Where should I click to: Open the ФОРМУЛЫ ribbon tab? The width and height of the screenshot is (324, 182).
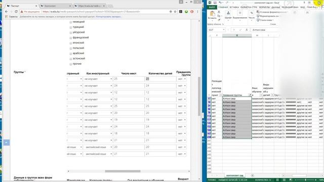click(264, 7)
